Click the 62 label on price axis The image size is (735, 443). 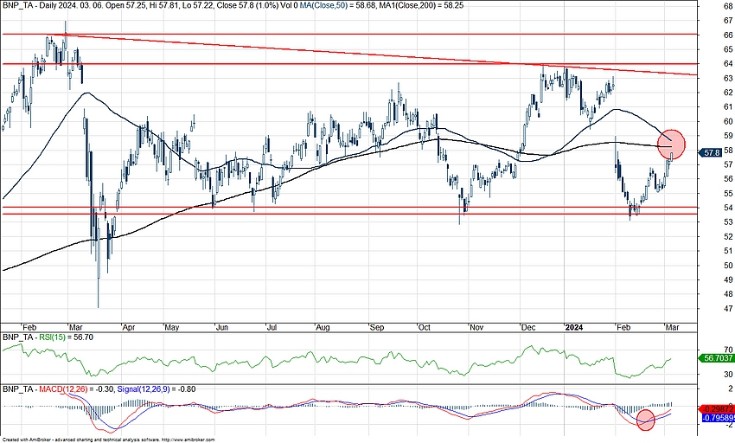coord(728,93)
